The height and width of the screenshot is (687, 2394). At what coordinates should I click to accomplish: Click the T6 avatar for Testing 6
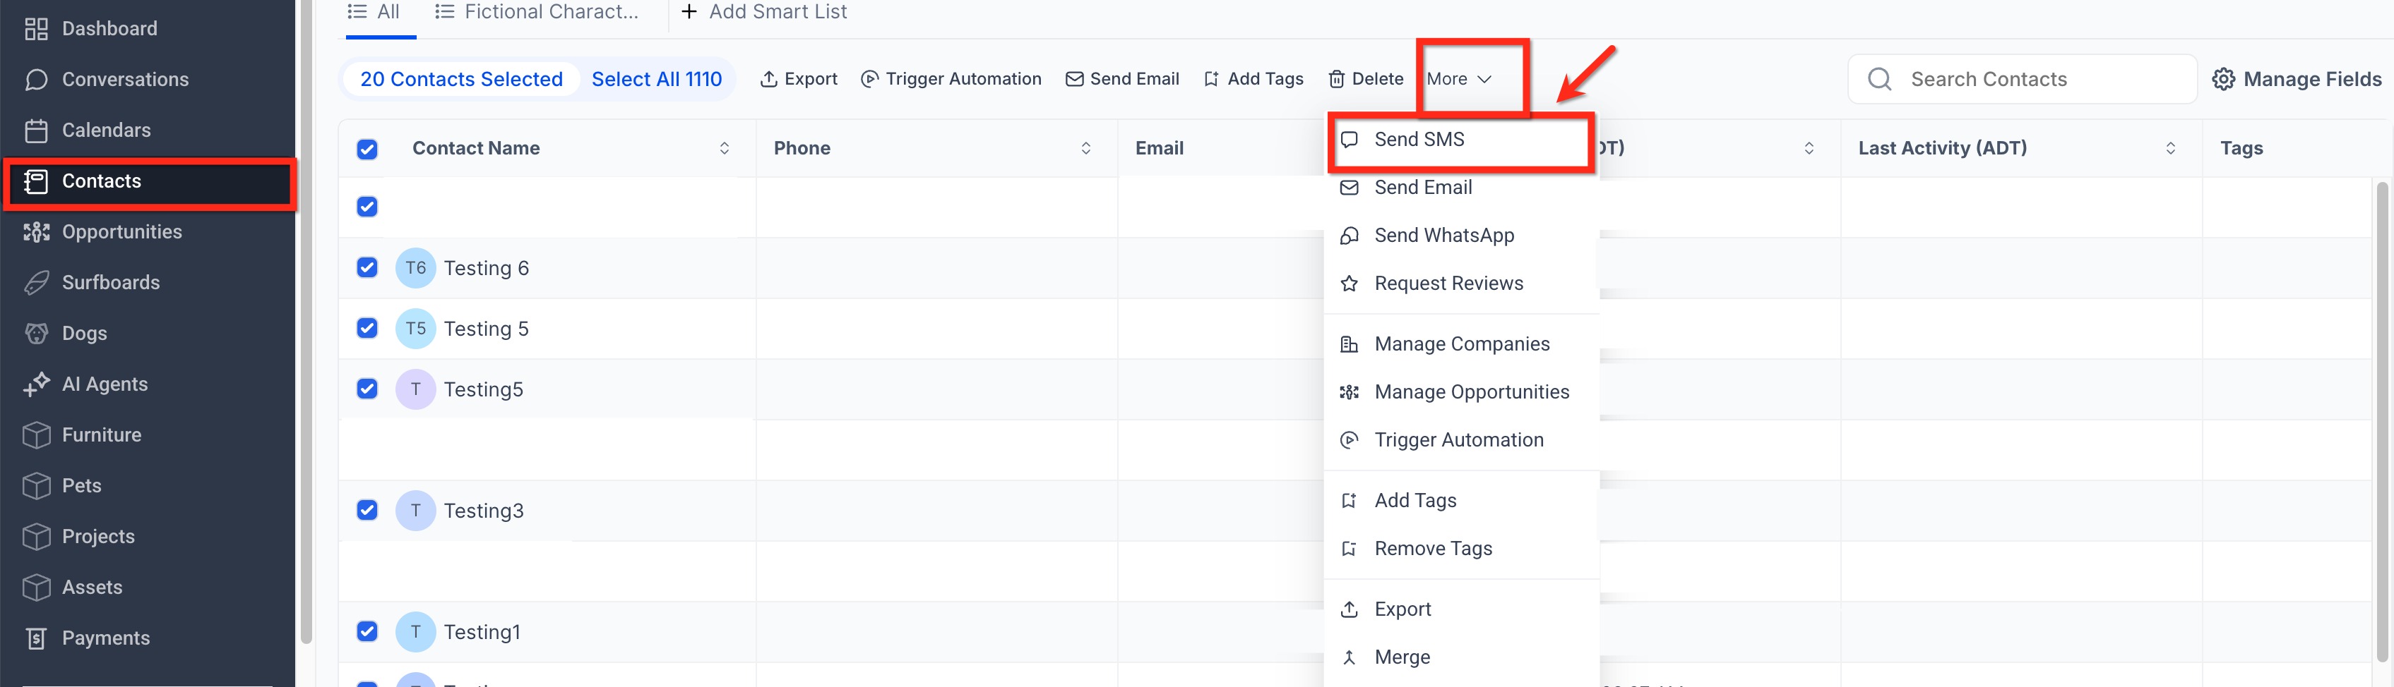point(415,268)
